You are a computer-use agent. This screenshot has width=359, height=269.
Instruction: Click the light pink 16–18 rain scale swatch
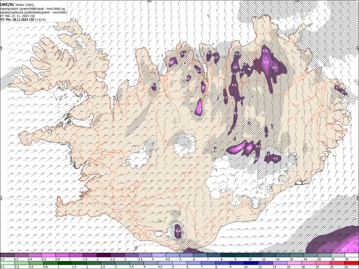pyautogui.click(x=294, y=263)
